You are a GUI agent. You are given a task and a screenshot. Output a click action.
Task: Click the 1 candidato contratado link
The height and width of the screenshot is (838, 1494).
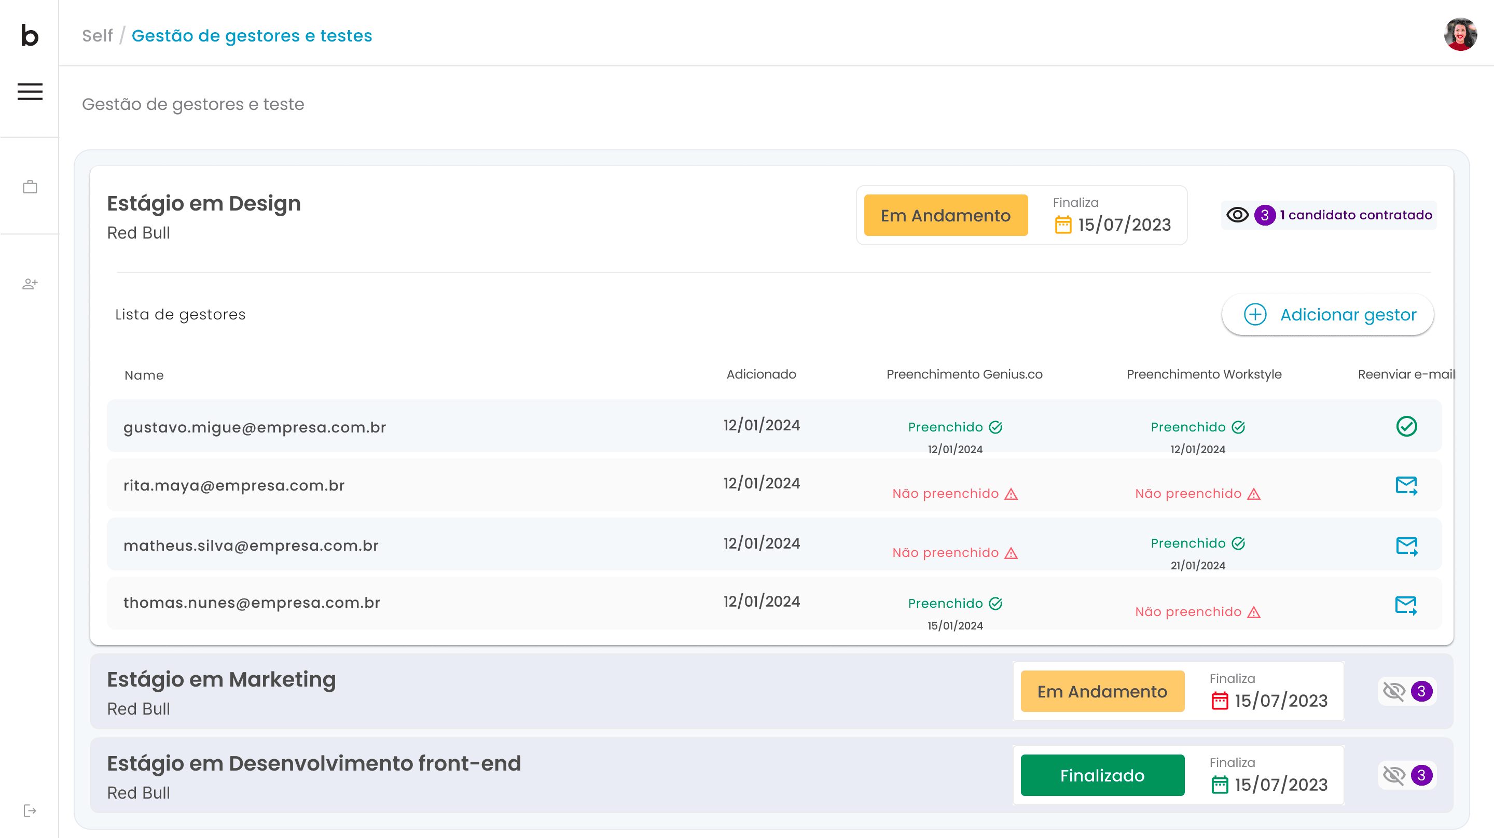coord(1355,215)
